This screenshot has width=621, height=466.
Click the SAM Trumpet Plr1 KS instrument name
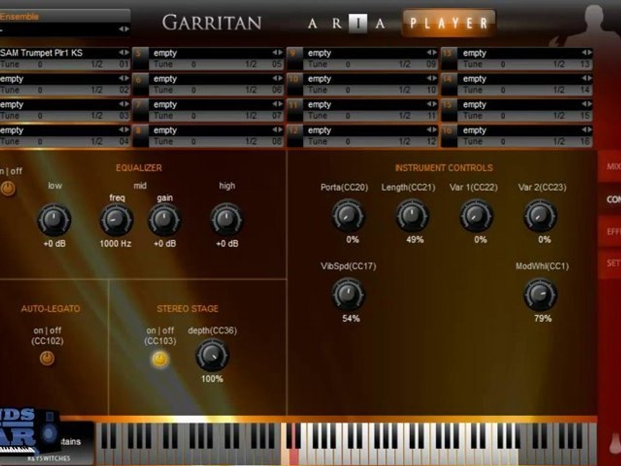tap(41, 52)
